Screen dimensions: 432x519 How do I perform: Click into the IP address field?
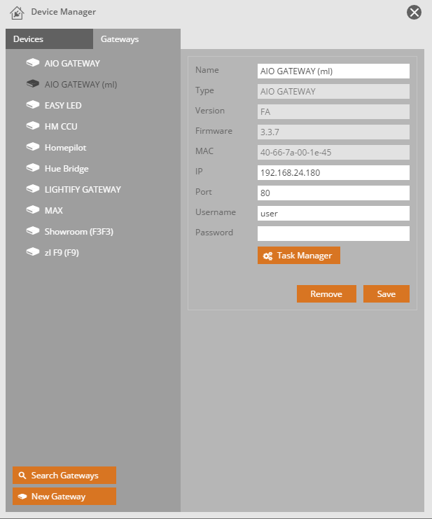pos(333,172)
